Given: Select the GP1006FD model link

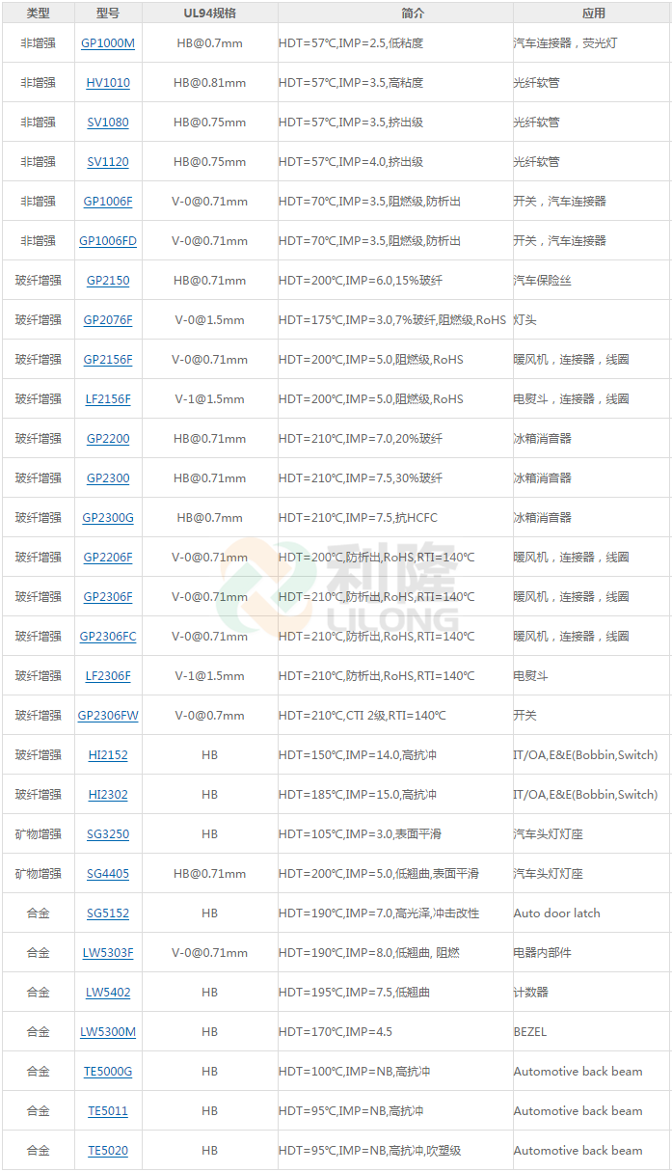Looking at the screenshot, I should [108, 241].
